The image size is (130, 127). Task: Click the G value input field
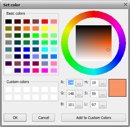71,94
